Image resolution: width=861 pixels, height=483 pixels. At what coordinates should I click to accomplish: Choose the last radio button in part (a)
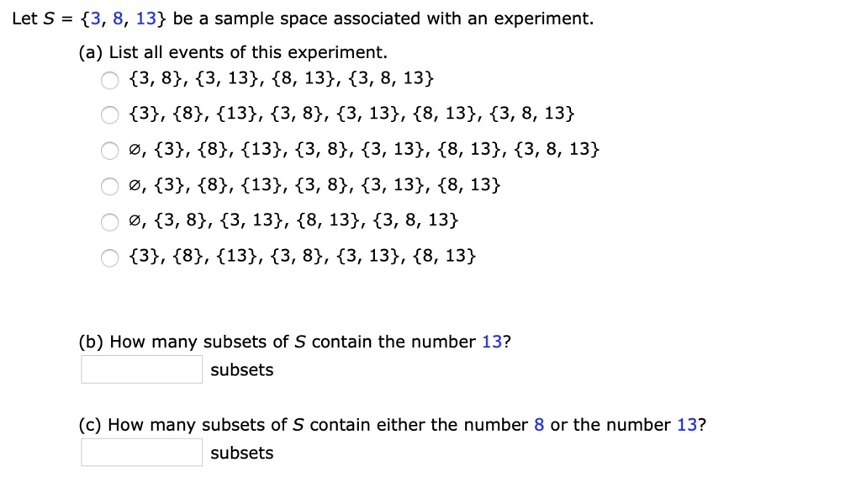pyautogui.click(x=111, y=257)
